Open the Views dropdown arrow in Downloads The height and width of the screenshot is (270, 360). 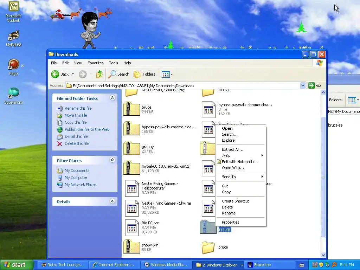pos(172,75)
